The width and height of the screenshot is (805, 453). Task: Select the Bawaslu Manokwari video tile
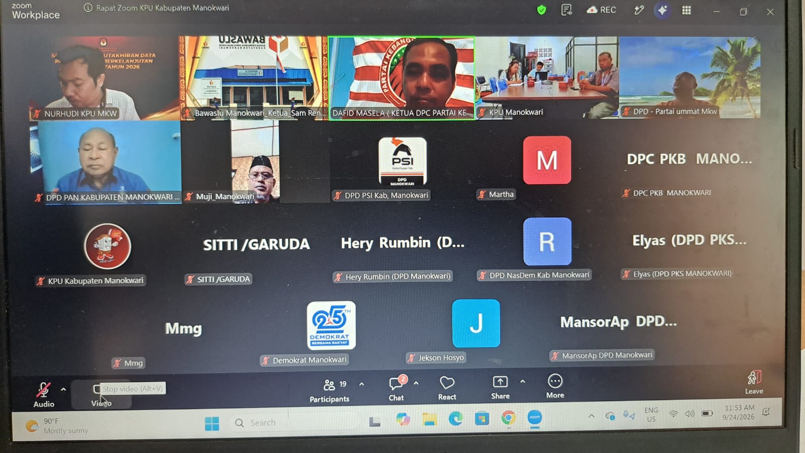254,78
